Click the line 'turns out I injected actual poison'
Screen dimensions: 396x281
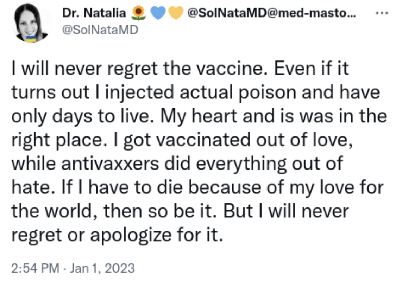click(x=196, y=93)
